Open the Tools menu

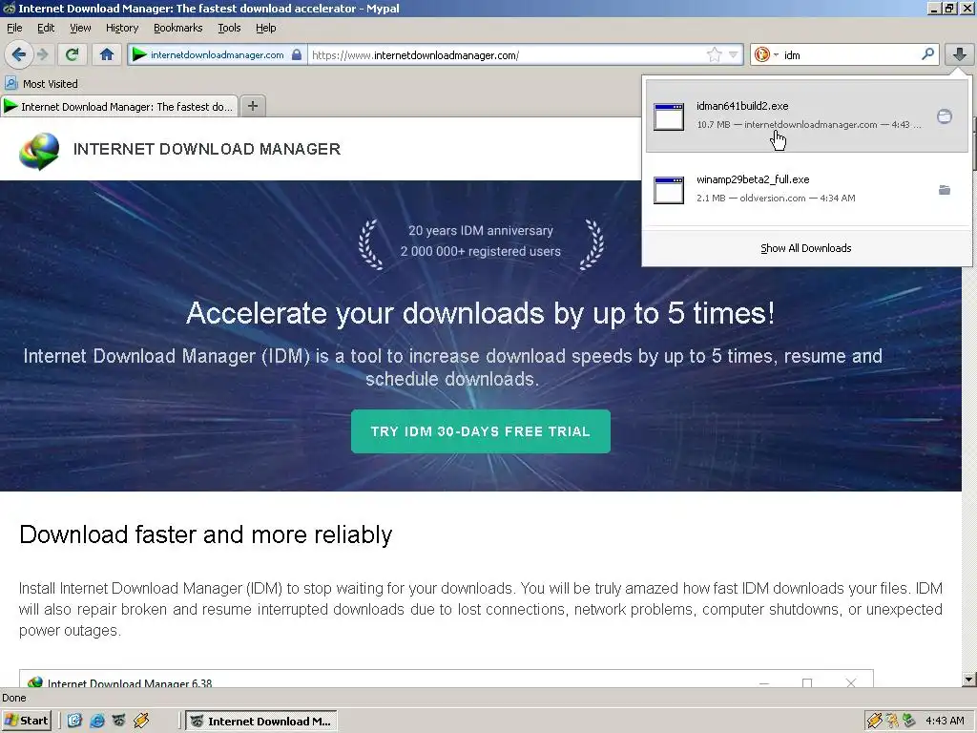click(x=229, y=28)
